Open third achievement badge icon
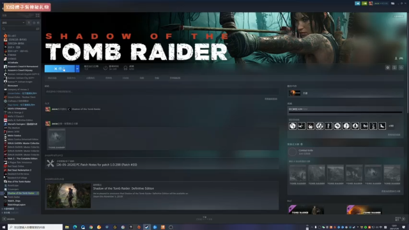This screenshot has width=409, height=230. (x=311, y=126)
